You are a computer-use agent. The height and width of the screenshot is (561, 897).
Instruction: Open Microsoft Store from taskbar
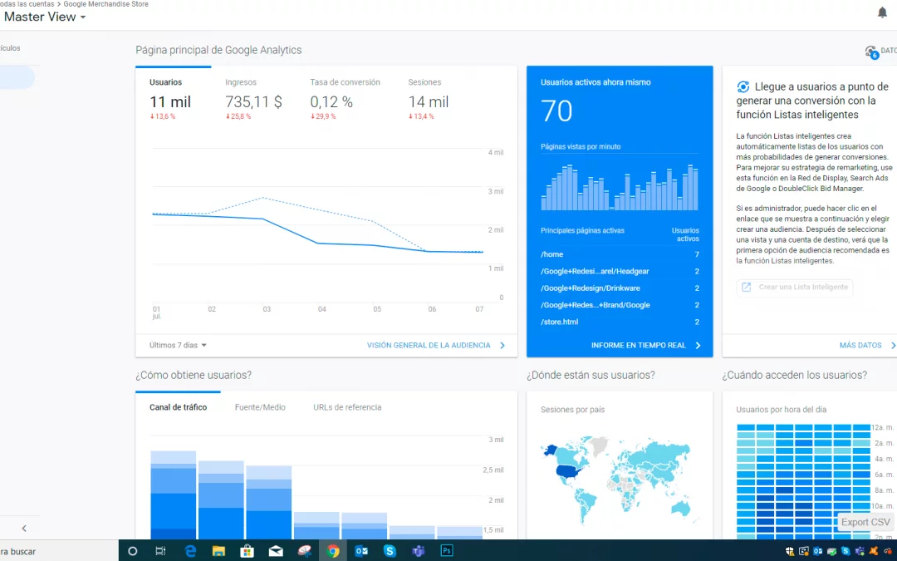point(248,551)
